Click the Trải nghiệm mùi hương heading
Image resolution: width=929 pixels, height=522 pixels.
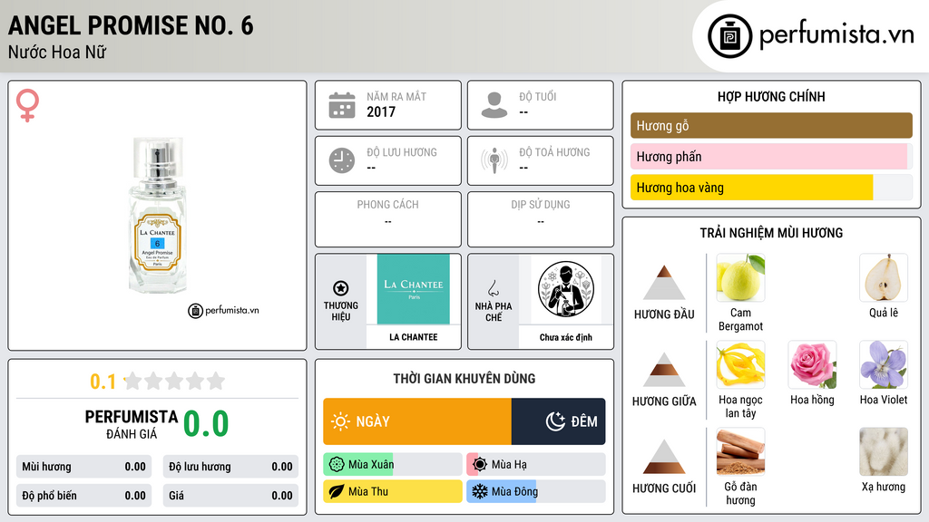click(771, 233)
